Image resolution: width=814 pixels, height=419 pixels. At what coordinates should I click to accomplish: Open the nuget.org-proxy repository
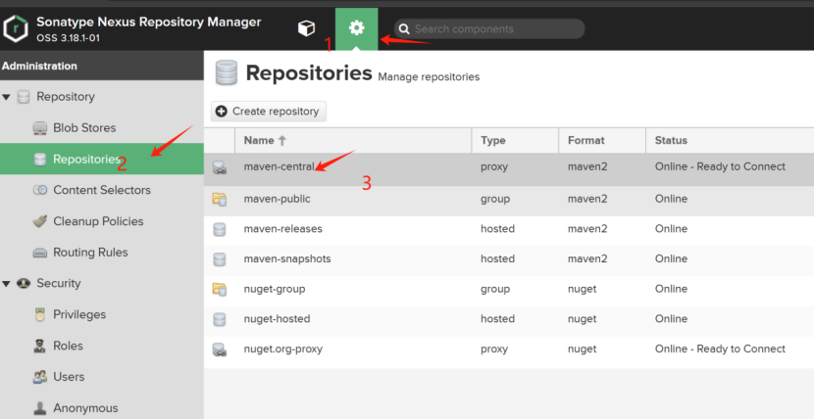282,349
